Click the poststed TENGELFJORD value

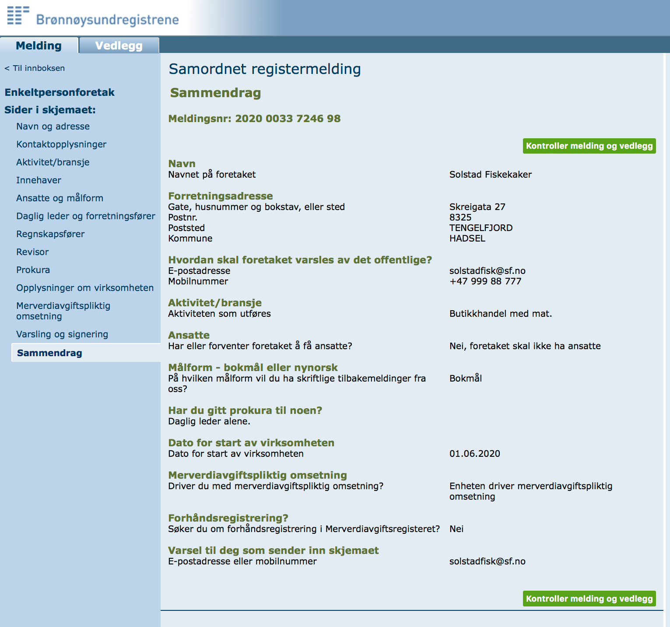(481, 228)
